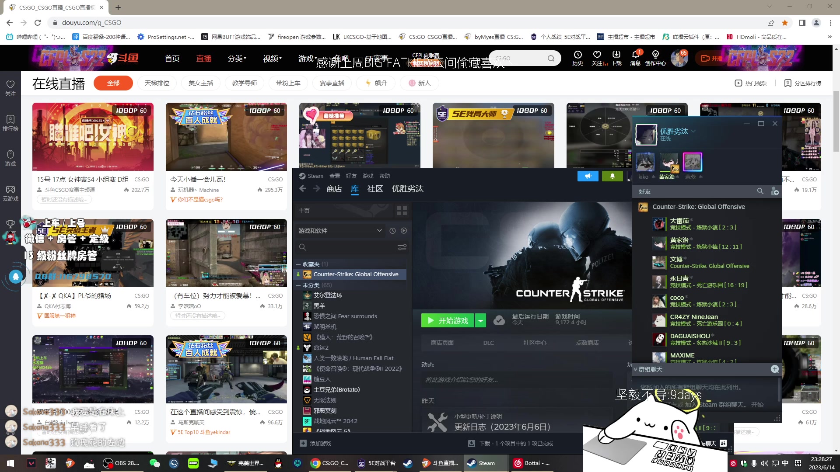Image resolution: width=840 pixels, height=472 pixels.
Task: Open 5E对战平台 from taskbar
Action: [377, 463]
